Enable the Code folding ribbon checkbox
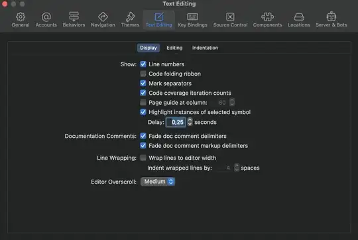 pyautogui.click(x=143, y=74)
